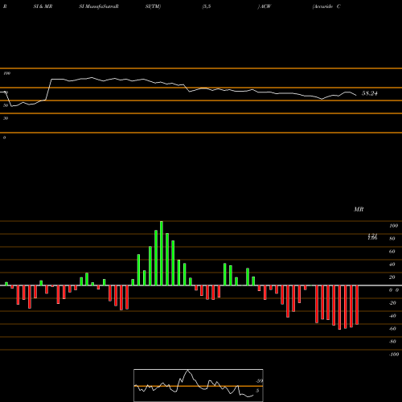The height and width of the screenshot is (402, 402).
Task: Click the '(Accuride C' company name text
Action: click(326, 6)
